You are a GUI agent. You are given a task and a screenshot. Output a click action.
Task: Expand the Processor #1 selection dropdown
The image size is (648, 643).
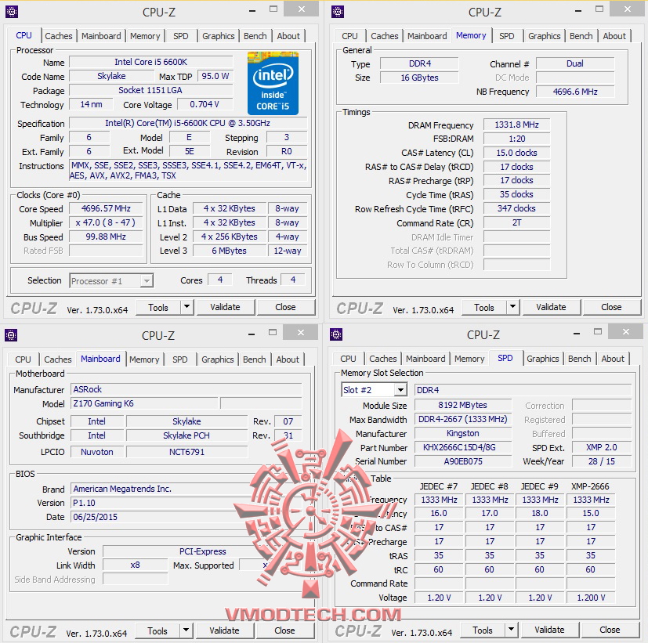pos(147,281)
